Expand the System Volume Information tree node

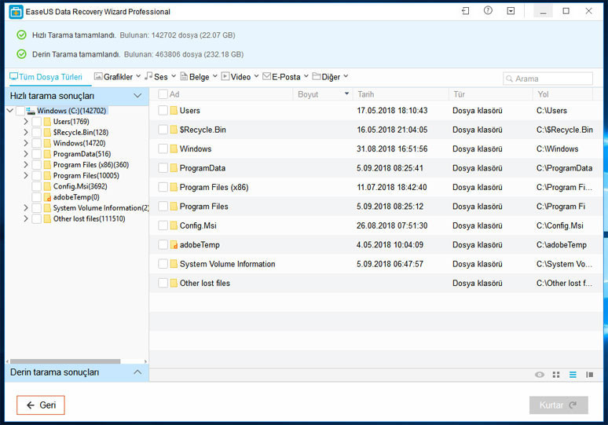click(26, 208)
